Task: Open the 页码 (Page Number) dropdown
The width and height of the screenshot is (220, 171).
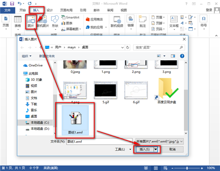Action: pyautogui.click(x=158, y=29)
